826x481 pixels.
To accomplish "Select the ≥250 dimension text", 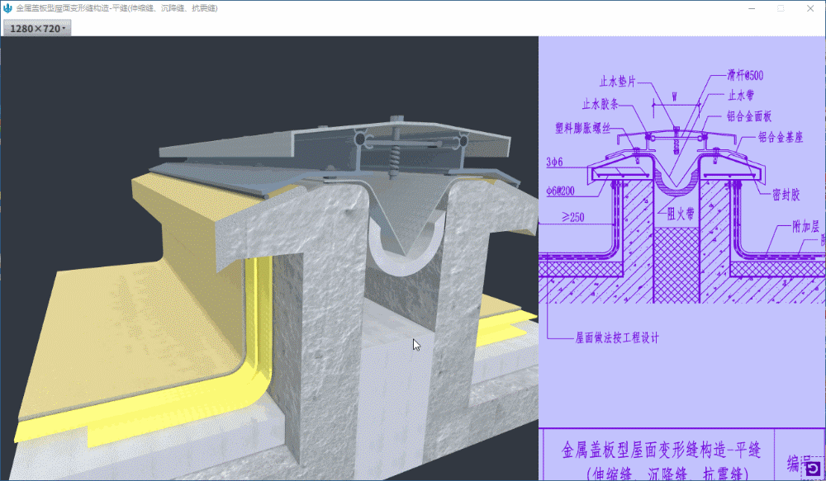I will (x=573, y=217).
